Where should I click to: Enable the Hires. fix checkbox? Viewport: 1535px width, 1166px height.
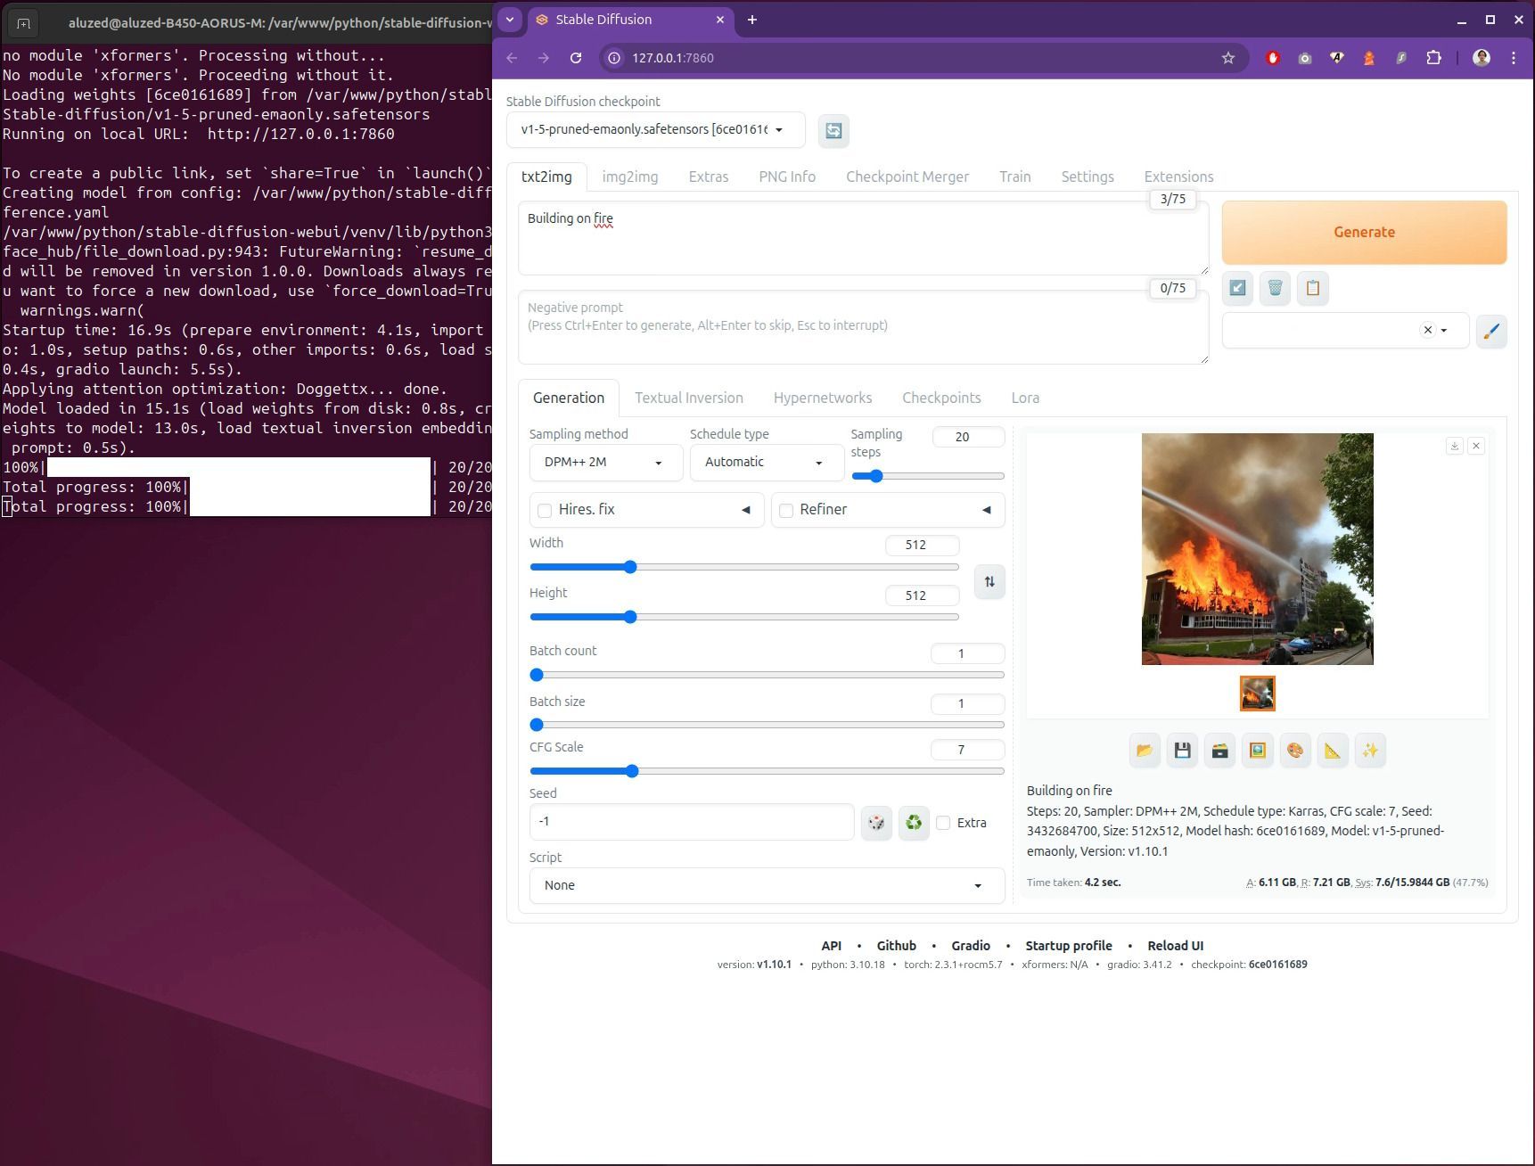[x=545, y=511]
